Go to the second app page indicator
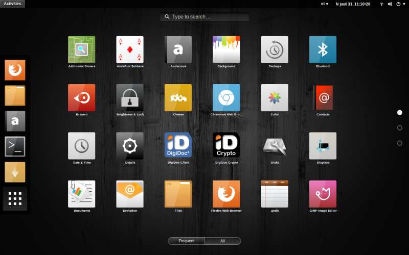Viewport: 409px width, 255px height. [400, 128]
